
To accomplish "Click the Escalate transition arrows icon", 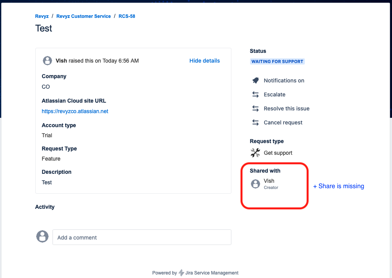I will (x=255, y=94).
